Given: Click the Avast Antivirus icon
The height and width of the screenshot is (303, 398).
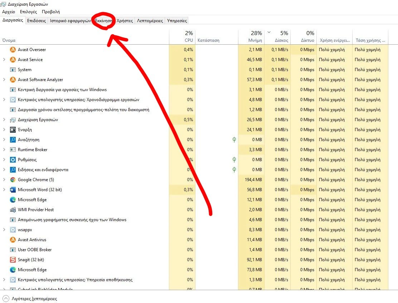Looking at the screenshot, I should point(13,240).
